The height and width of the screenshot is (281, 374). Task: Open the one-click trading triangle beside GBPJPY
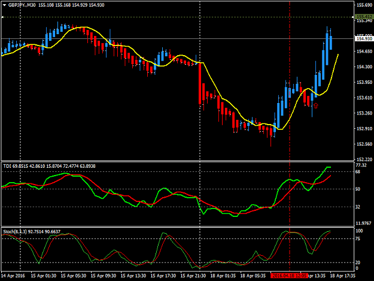click(x=4, y=5)
